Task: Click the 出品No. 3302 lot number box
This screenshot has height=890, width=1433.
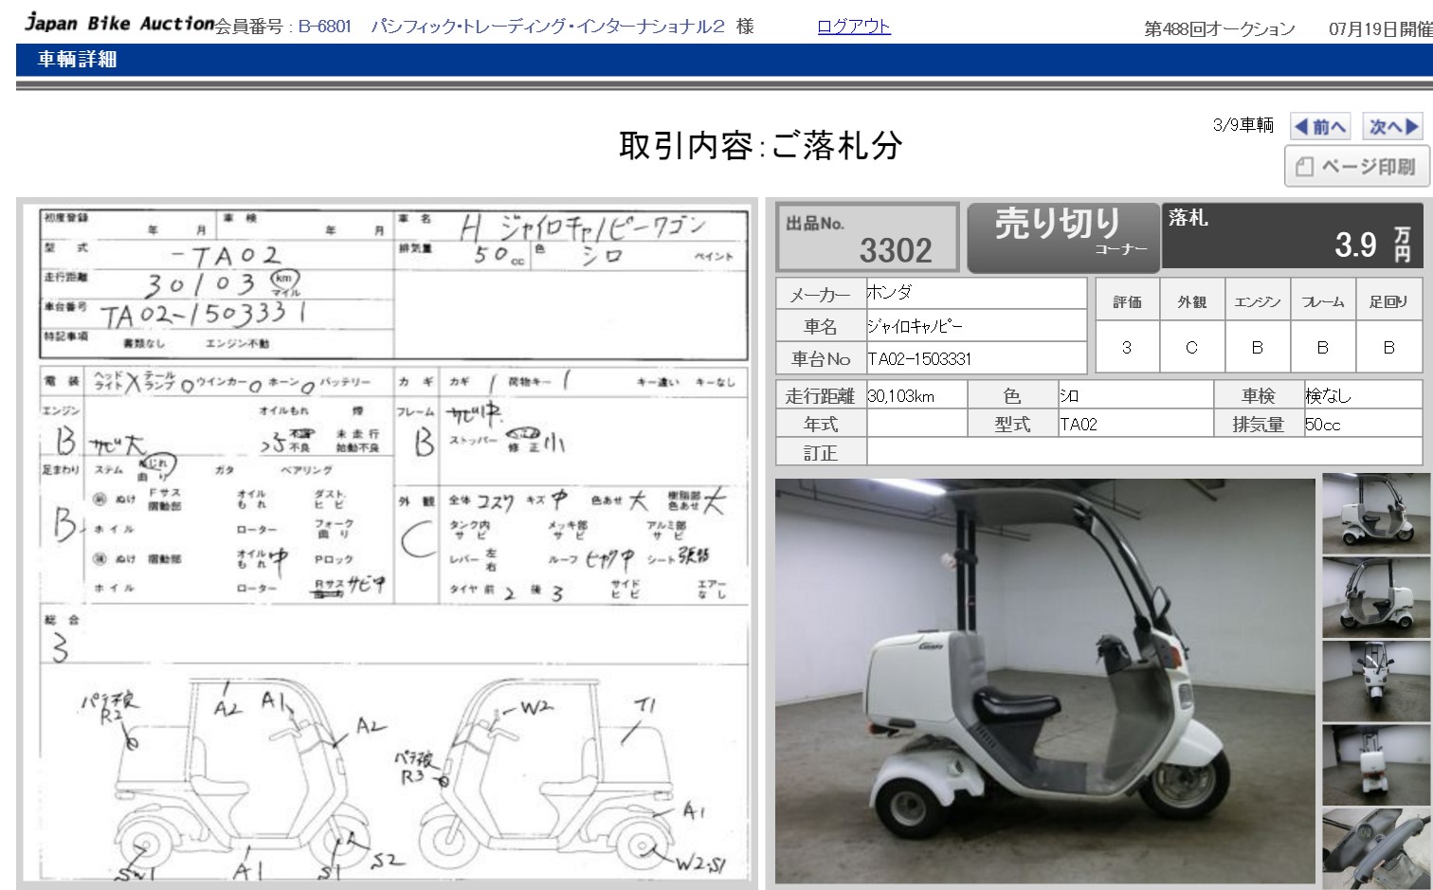Action: [867, 237]
